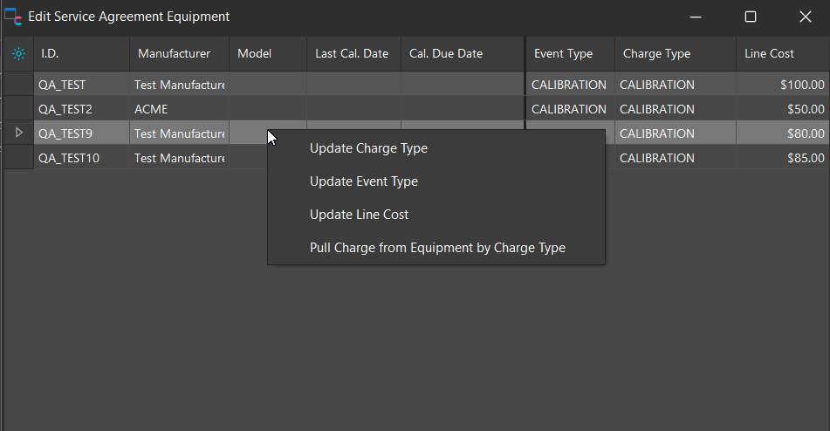The height and width of the screenshot is (431, 830).
Task: Choose Update Event Type menu entry
Action: pos(363,181)
